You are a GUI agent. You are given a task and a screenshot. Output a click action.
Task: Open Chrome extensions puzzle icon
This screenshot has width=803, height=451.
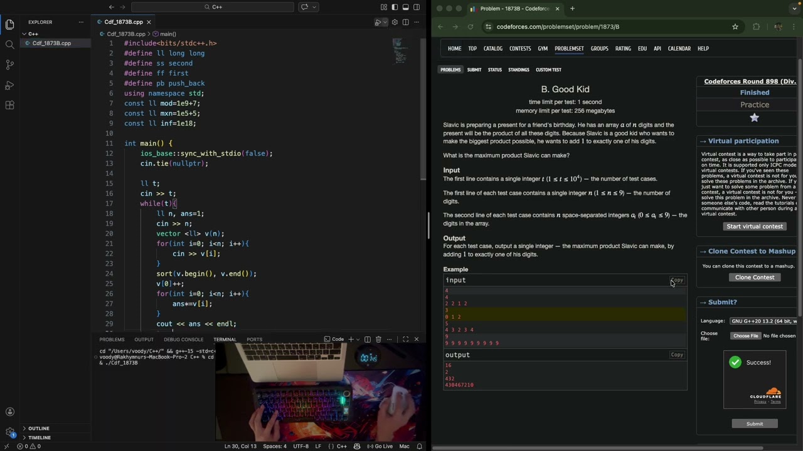756,27
